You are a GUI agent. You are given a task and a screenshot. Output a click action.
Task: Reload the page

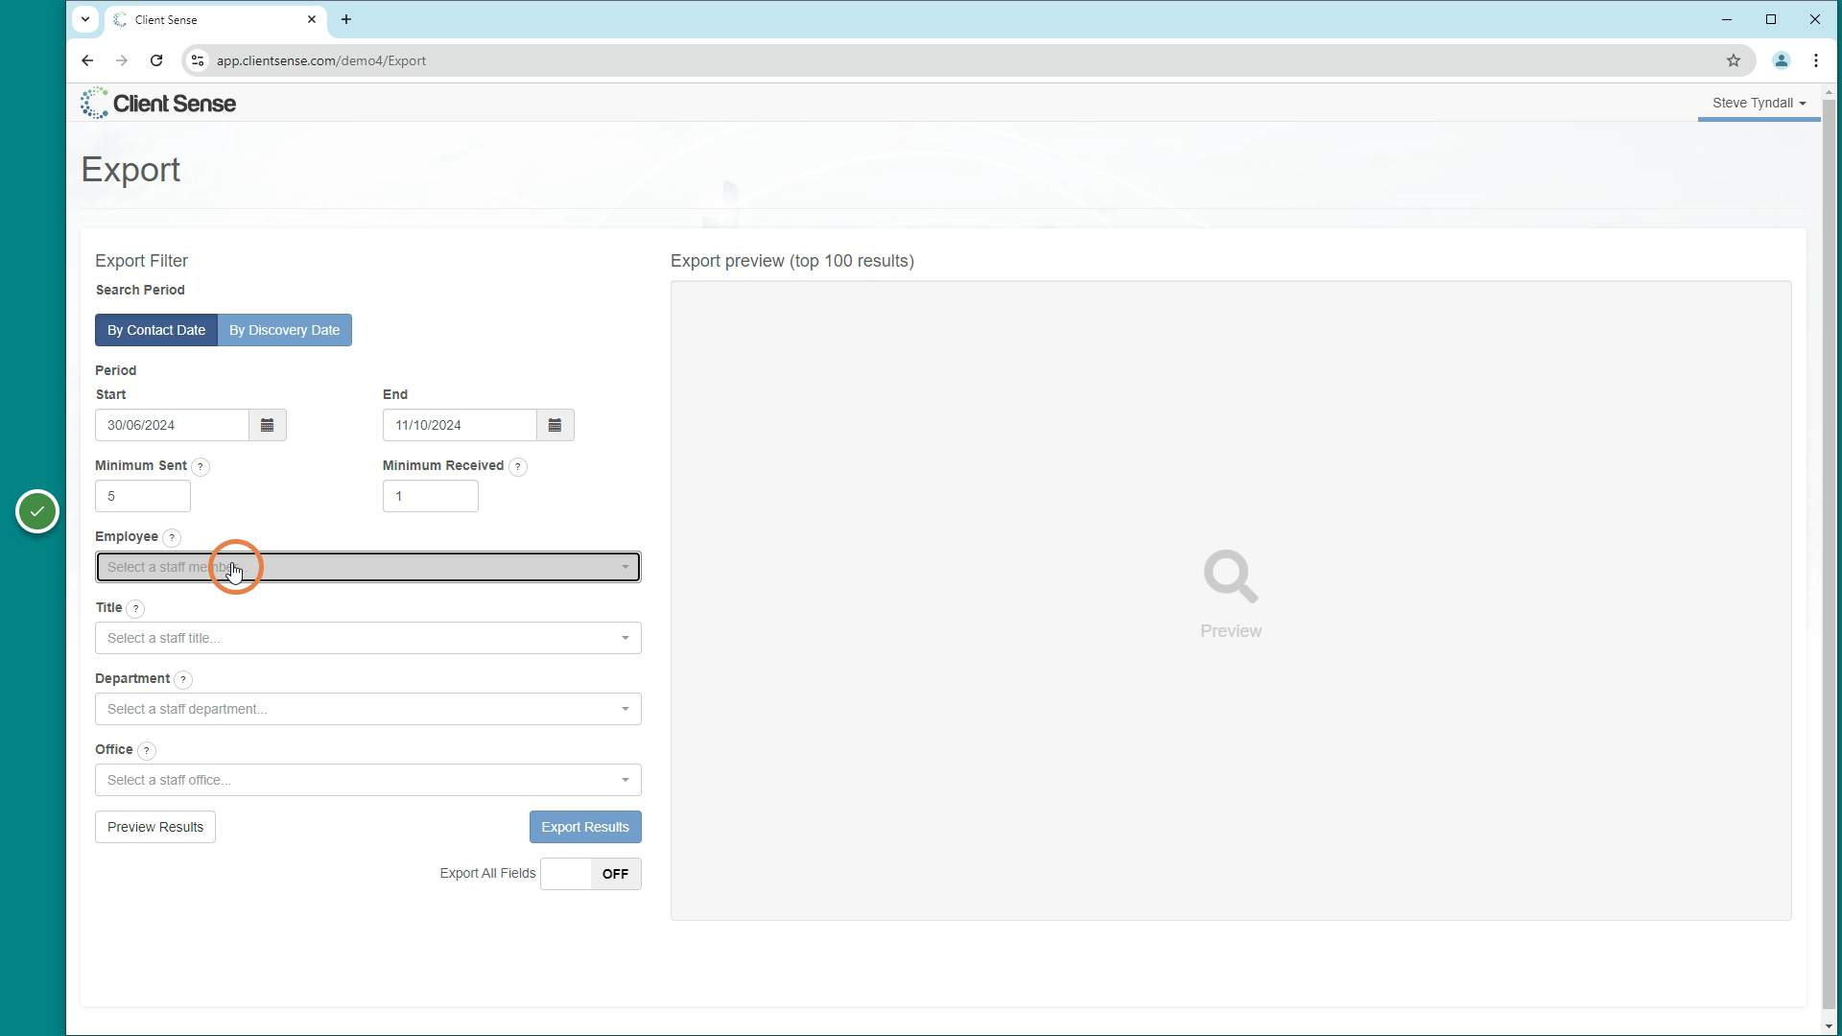click(156, 60)
